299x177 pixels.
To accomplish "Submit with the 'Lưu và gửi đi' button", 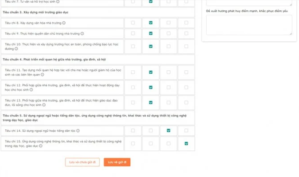I will tap(117, 162).
